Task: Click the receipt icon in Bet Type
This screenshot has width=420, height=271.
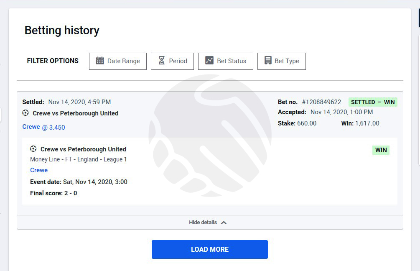Action: (x=268, y=60)
